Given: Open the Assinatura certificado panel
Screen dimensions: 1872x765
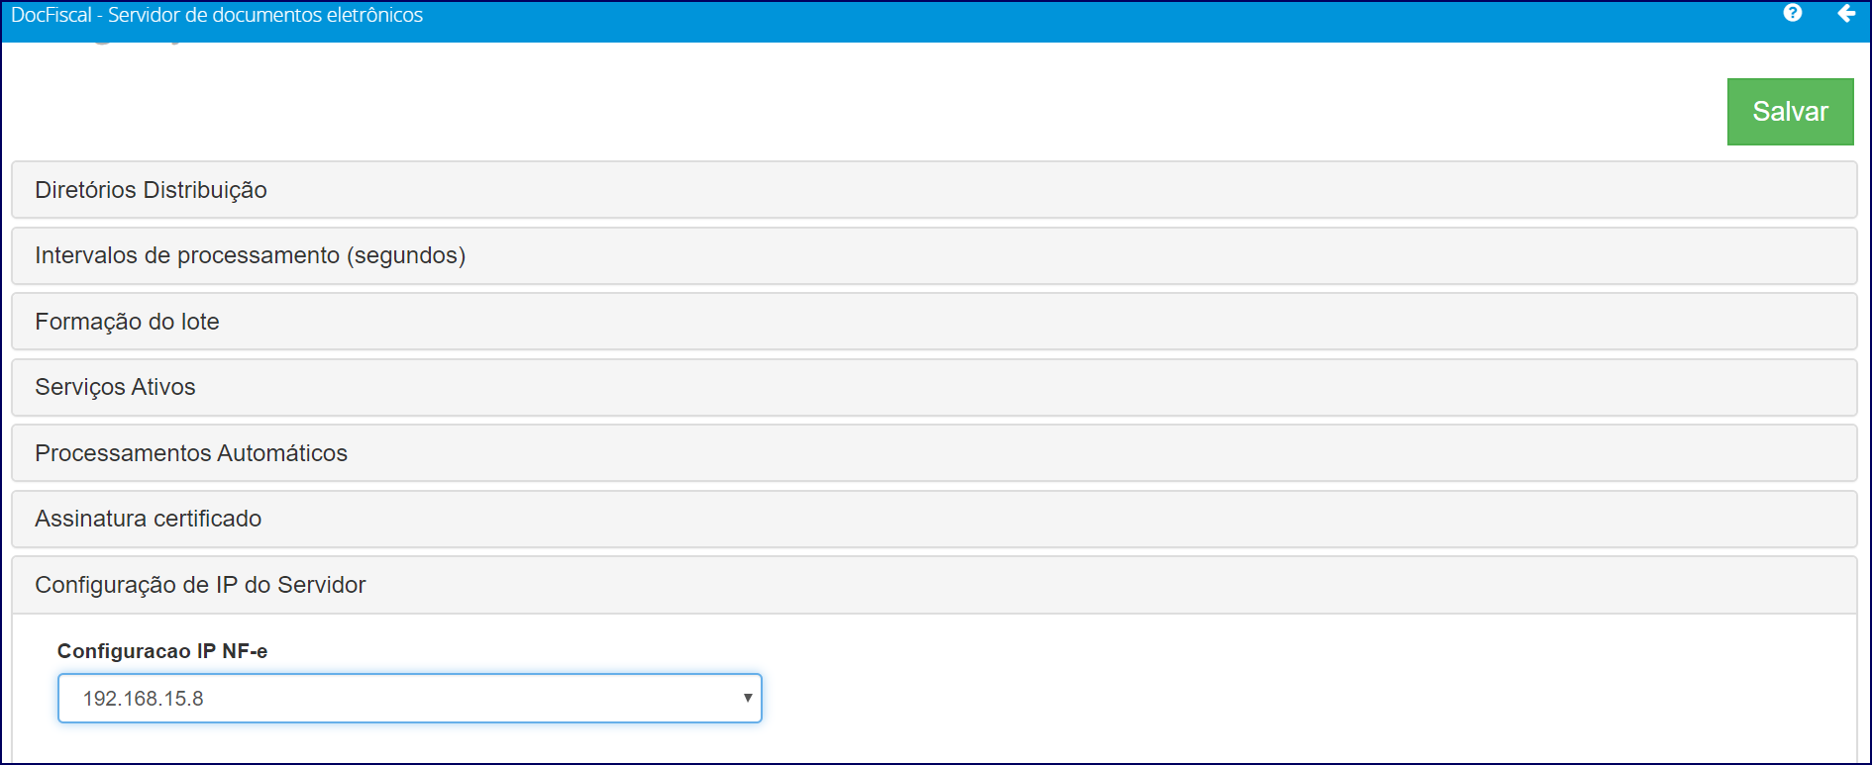Looking at the screenshot, I should pyautogui.click(x=934, y=519).
